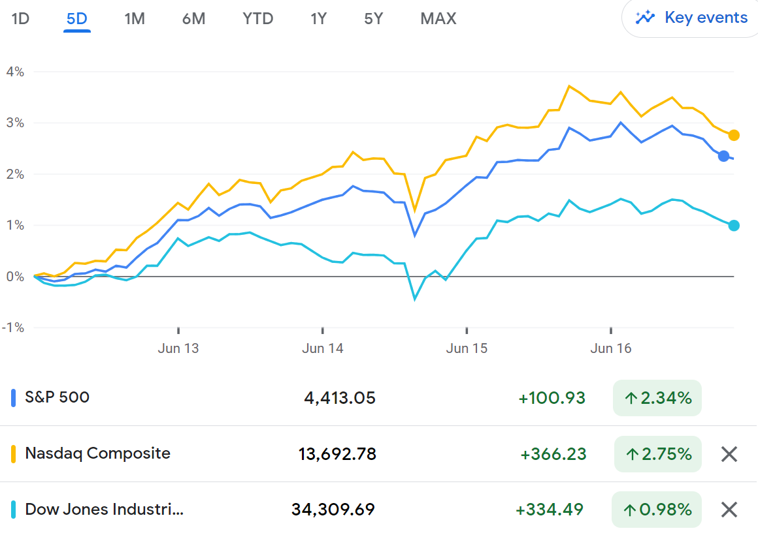The image size is (758, 535).
Task: Click S&P 500 price 4,413.05
Action: tap(340, 398)
